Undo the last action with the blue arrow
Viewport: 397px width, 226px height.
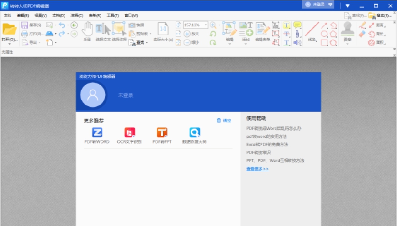coord(62,25)
